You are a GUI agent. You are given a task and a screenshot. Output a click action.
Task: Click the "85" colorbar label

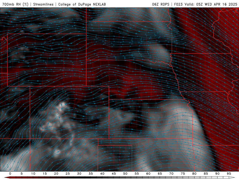pyautogui.click(x=206, y=174)
